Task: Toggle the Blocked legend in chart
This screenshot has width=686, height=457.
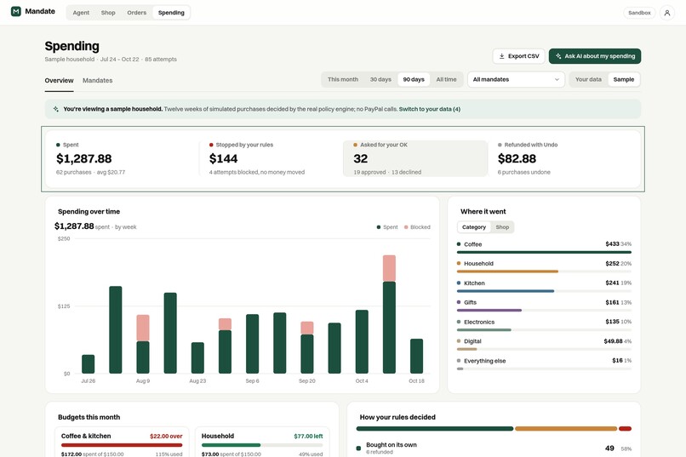Action: pyautogui.click(x=417, y=227)
